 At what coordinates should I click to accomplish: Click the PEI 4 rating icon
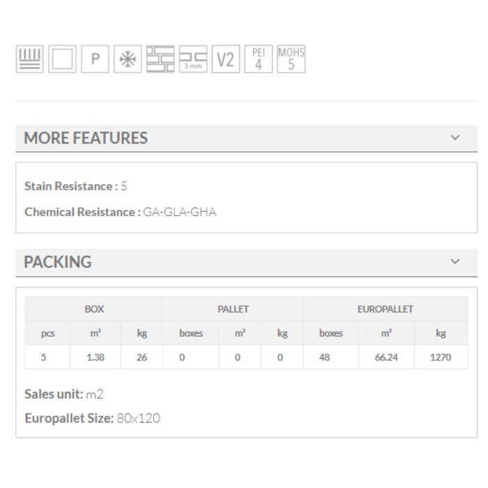[x=258, y=60]
